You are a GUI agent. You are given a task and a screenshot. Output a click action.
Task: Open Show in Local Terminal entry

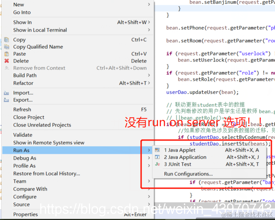(78, 30)
